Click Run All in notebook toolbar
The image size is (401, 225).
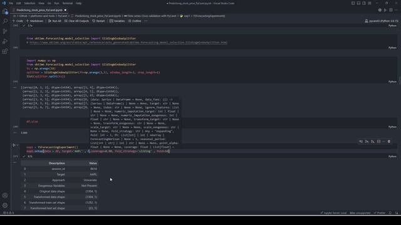(55, 21)
